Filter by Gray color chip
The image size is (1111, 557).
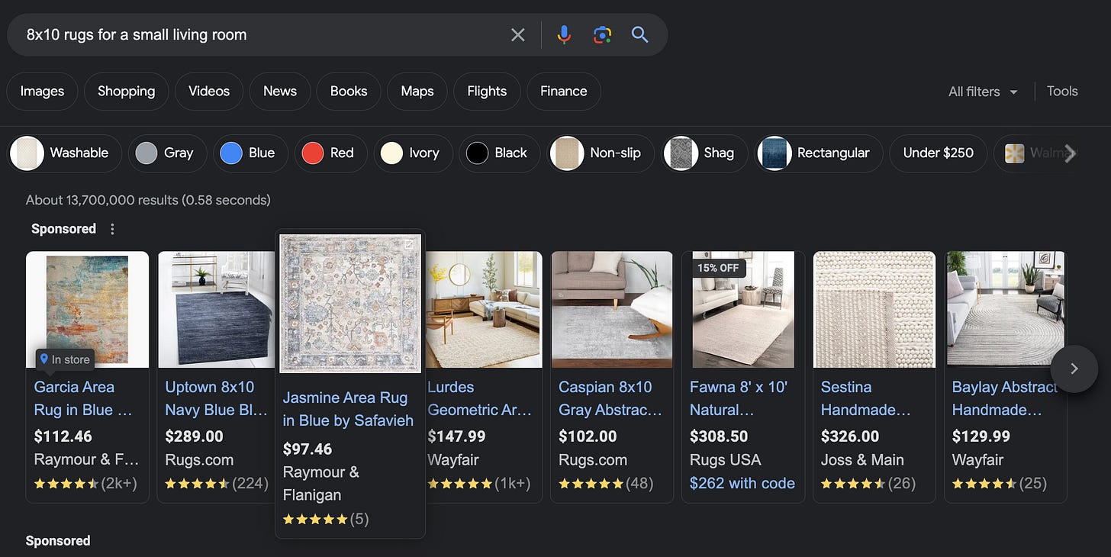pos(166,153)
